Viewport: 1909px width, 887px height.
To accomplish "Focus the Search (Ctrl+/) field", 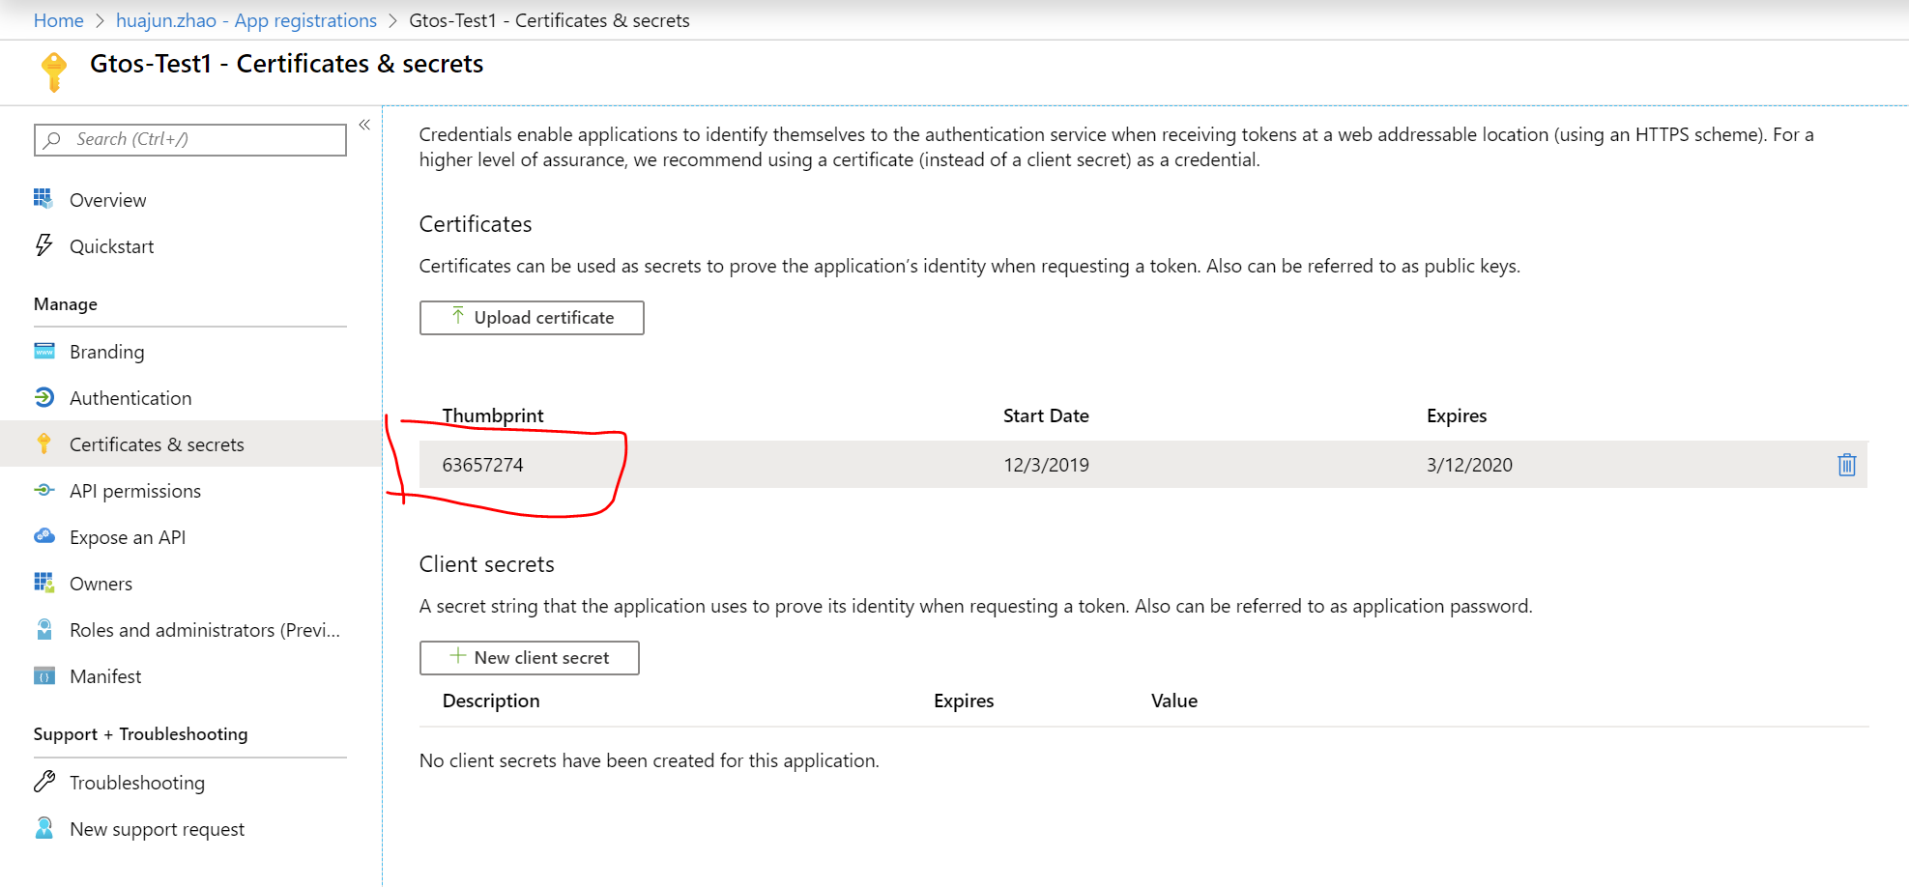I will click(190, 139).
